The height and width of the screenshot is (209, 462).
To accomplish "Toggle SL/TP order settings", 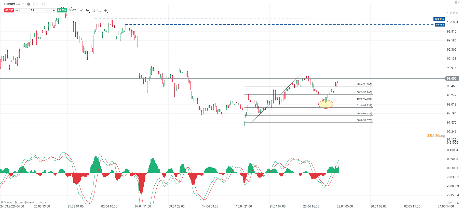I will (73, 10).
